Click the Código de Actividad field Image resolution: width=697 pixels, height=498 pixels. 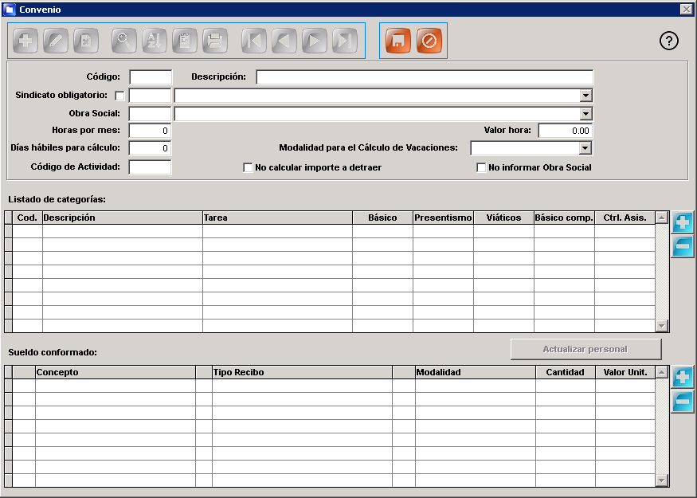150,167
